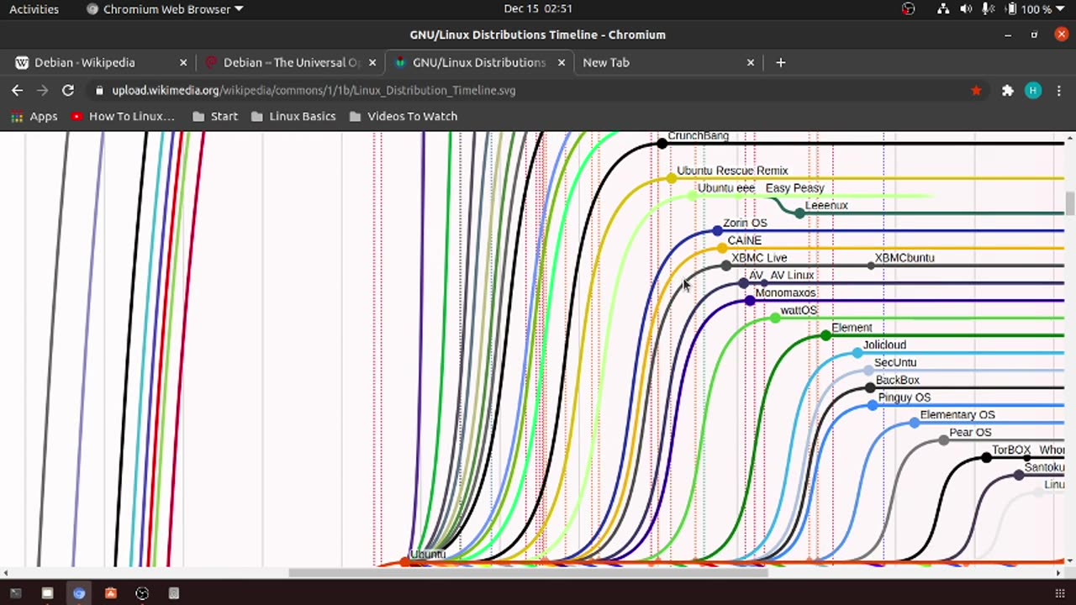Click the scroll right arrow
1076x605 pixels.
point(1058,573)
